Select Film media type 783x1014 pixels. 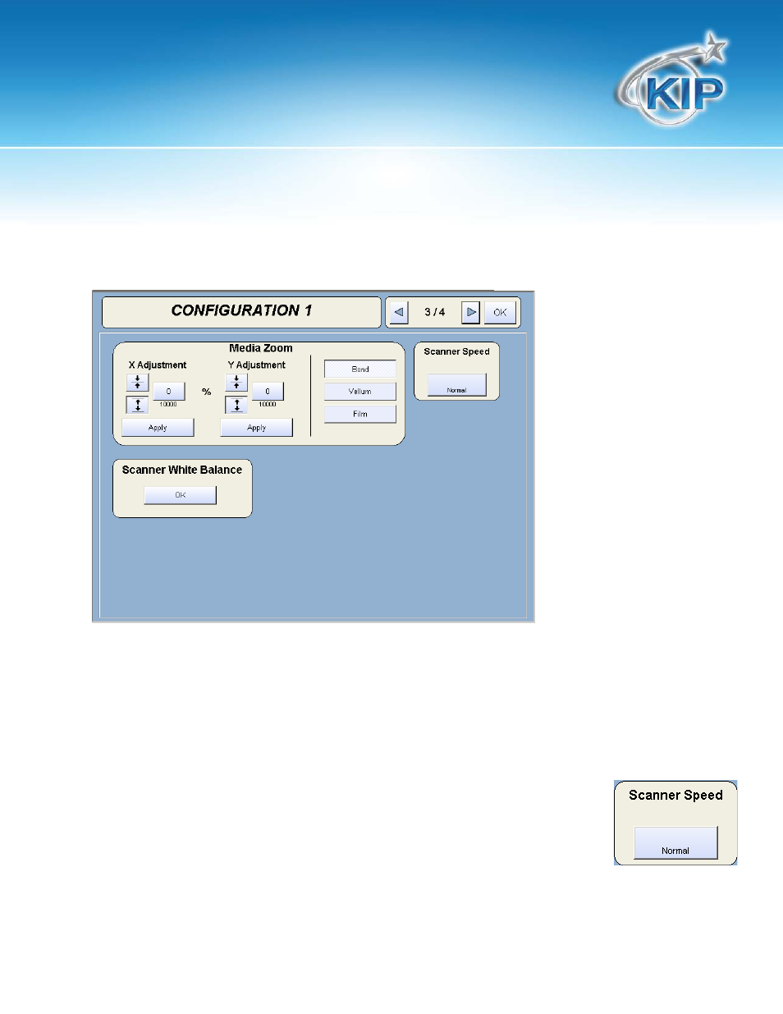360,414
